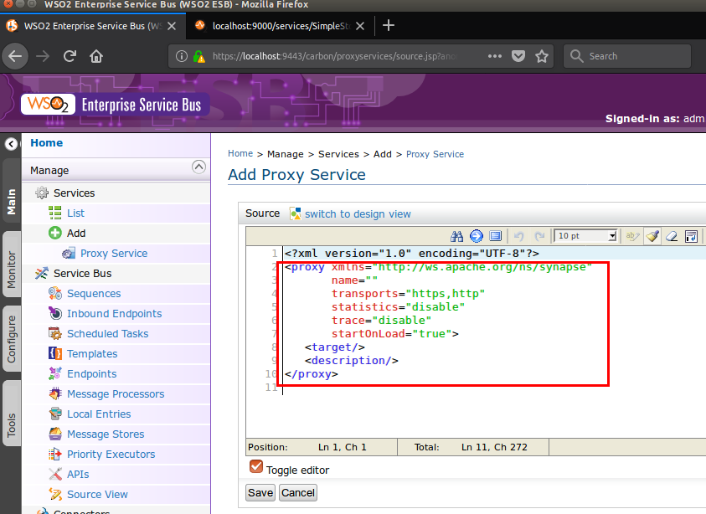Click the word wrap icon in editor toolbar

(692, 236)
